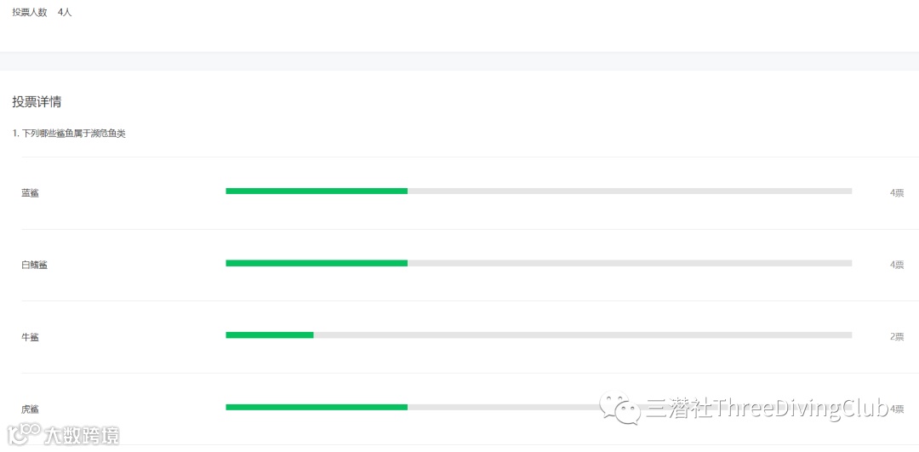Click the gray unfilled bar portion for 牛鲨
Screen dimensions: 919x452
tap(583, 335)
